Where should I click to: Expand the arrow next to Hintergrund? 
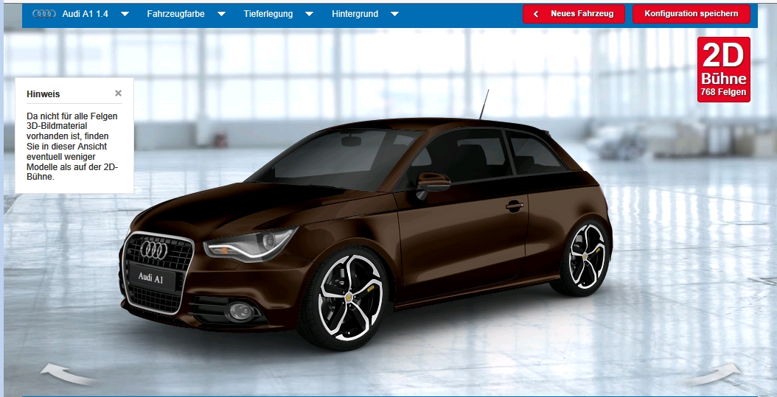(394, 14)
